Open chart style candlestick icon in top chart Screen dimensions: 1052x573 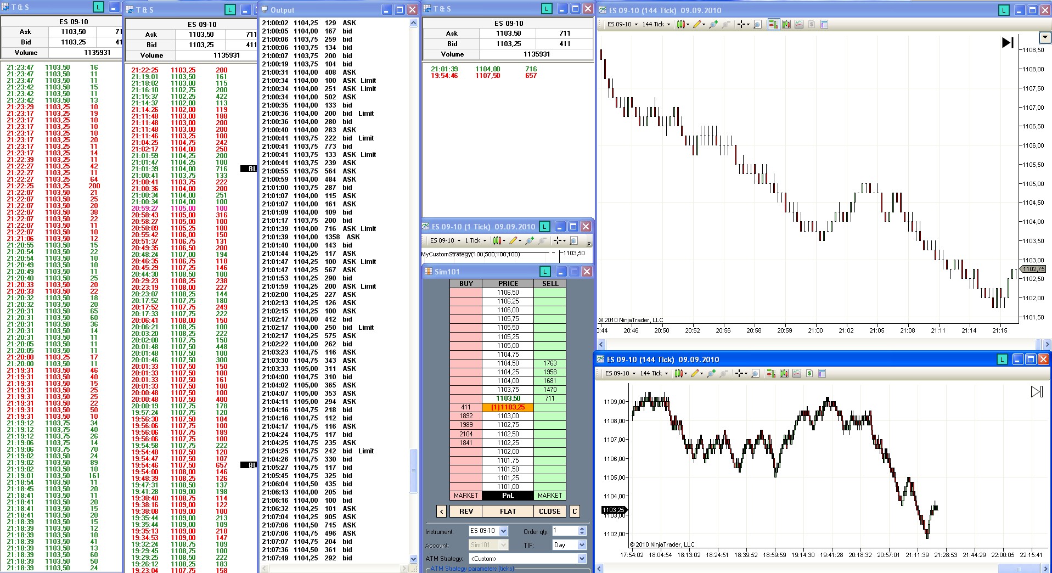[x=681, y=24]
